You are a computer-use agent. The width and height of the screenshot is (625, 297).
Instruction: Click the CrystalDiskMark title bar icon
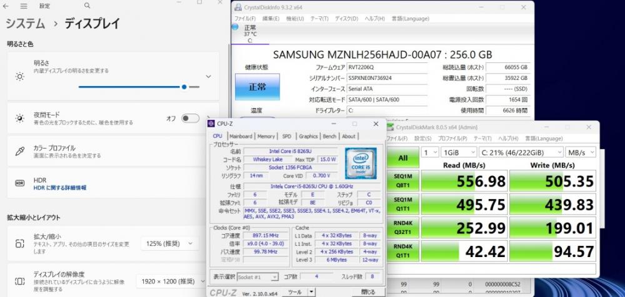click(391, 127)
